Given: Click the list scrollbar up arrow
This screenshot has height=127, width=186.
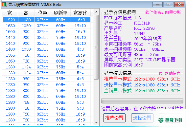Looking at the screenshot, I should [96, 12].
